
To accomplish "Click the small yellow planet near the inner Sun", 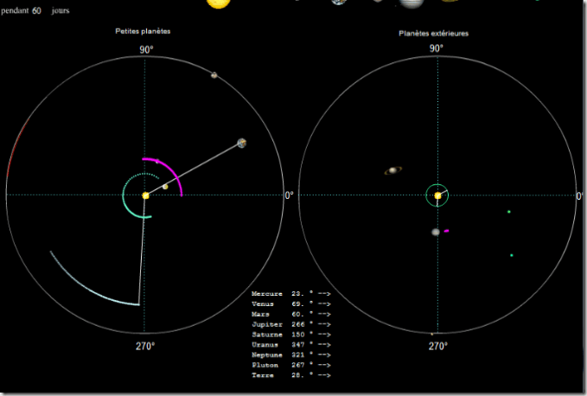I will (x=165, y=187).
